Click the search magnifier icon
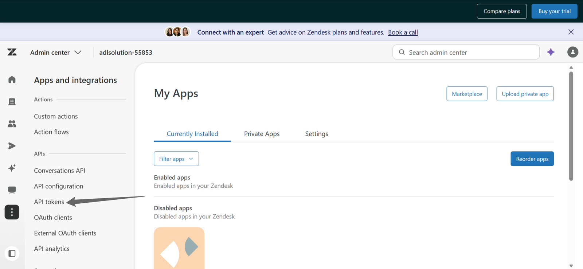This screenshot has height=269, width=583. point(402,52)
